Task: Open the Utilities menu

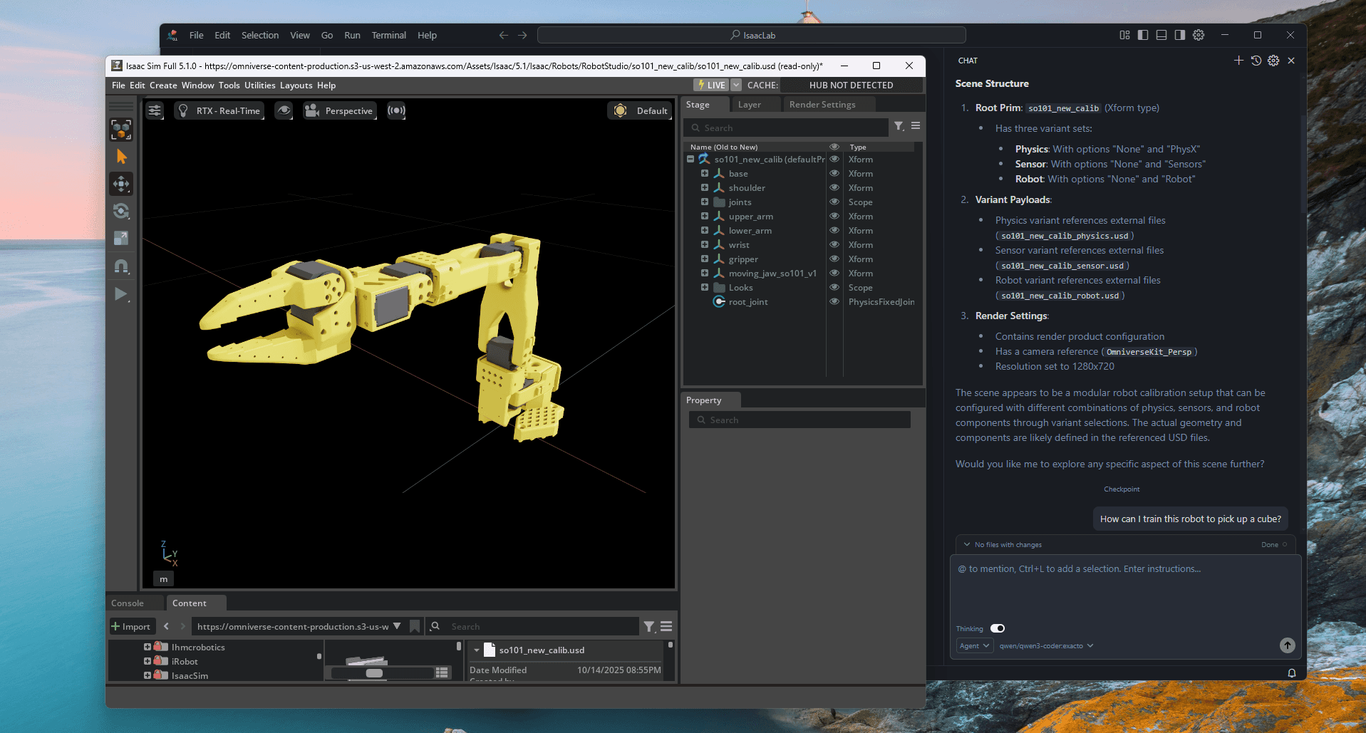Action: coord(259,85)
